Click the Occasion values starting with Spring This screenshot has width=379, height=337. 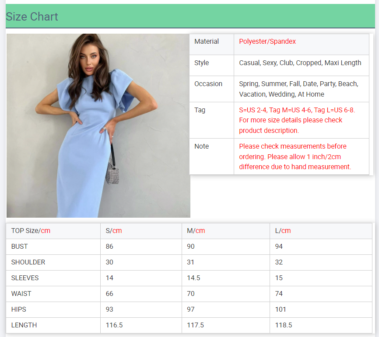pyautogui.click(x=298, y=89)
